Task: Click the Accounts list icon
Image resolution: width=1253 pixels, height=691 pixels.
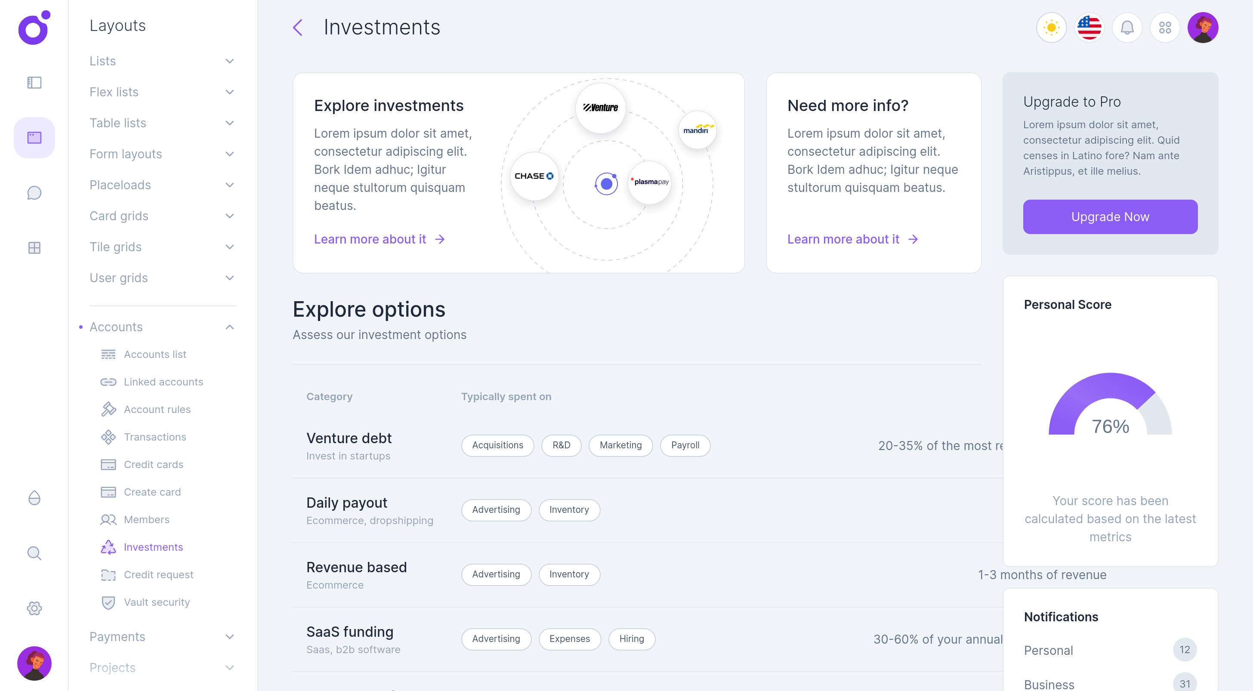Action: coord(108,354)
